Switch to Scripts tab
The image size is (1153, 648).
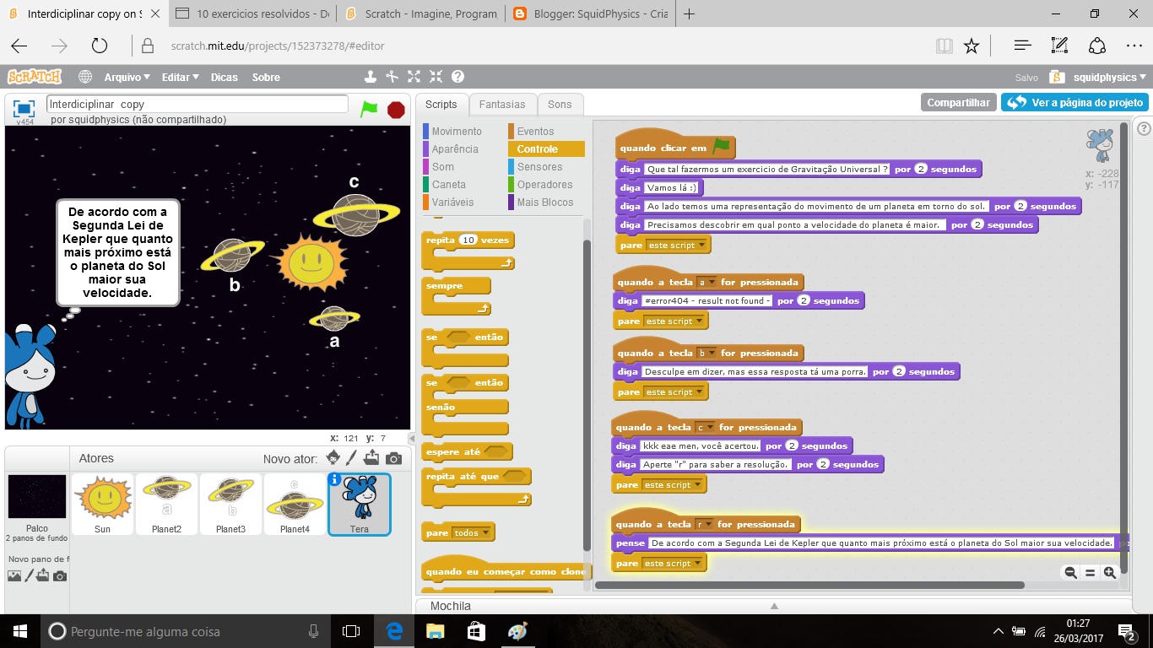coord(441,105)
